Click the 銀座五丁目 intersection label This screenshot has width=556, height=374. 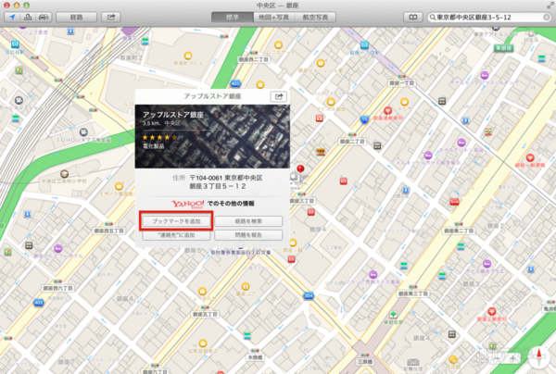click(x=205, y=314)
